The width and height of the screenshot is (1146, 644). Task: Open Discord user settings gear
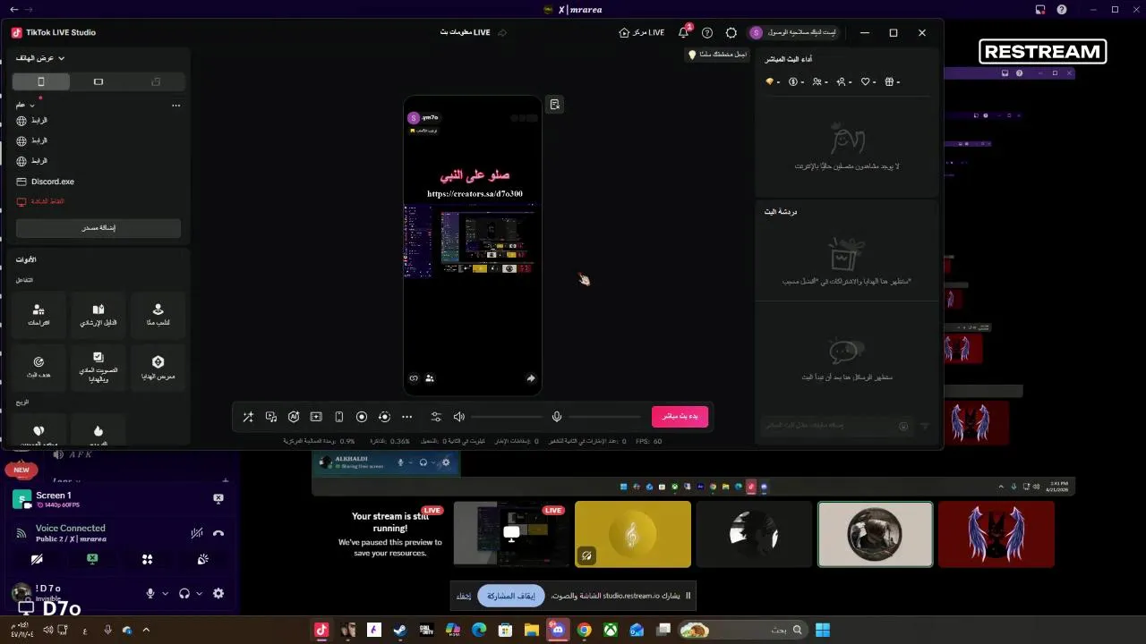click(x=218, y=593)
